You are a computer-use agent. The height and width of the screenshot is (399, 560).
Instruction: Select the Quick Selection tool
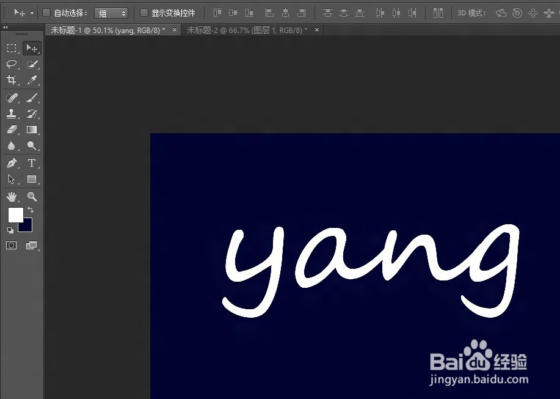(x=32, y=64)
